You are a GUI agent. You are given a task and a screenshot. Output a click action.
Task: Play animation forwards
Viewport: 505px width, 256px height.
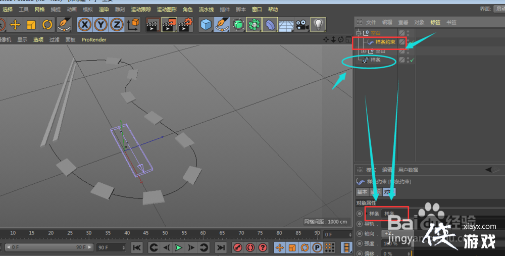pos(178,247)
